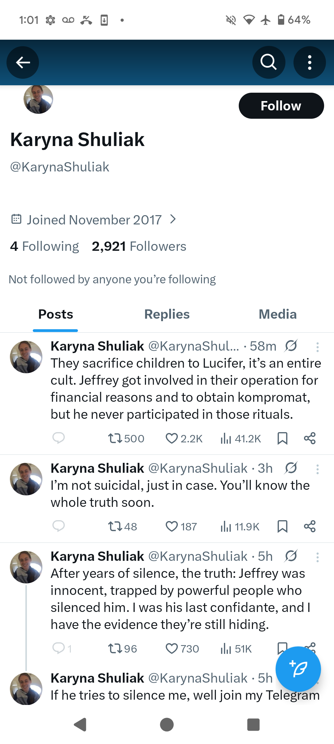Open the 4 Following list
This screenshot has width=334, height=744.
click(45, 246)
